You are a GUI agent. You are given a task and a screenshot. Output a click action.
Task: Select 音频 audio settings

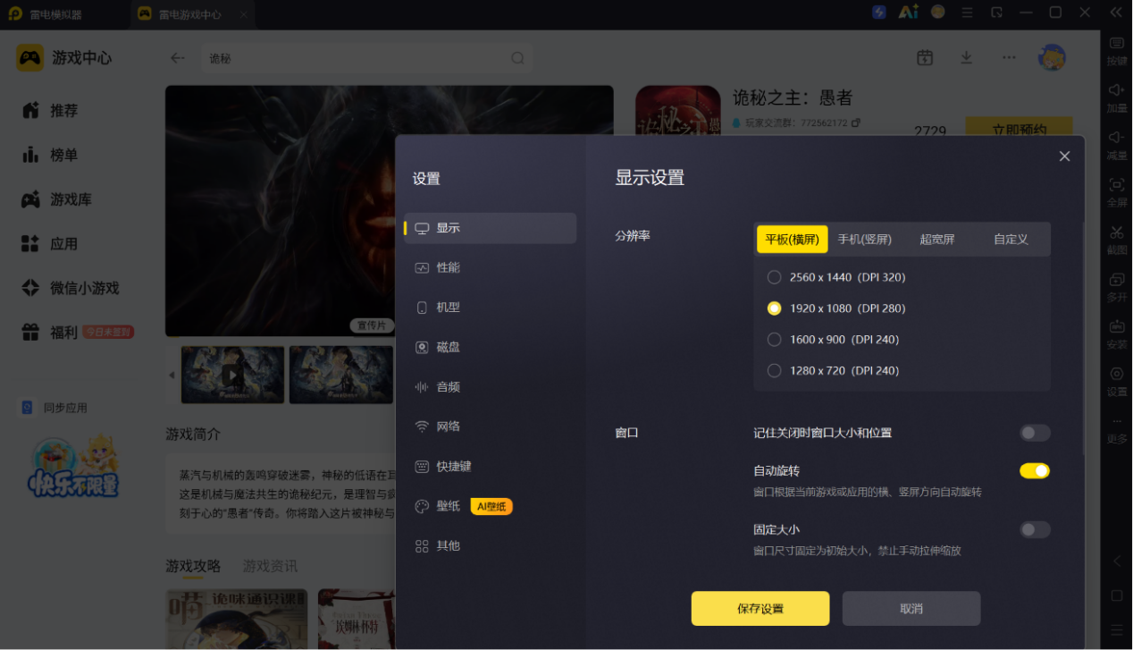(x=490, y=387)
